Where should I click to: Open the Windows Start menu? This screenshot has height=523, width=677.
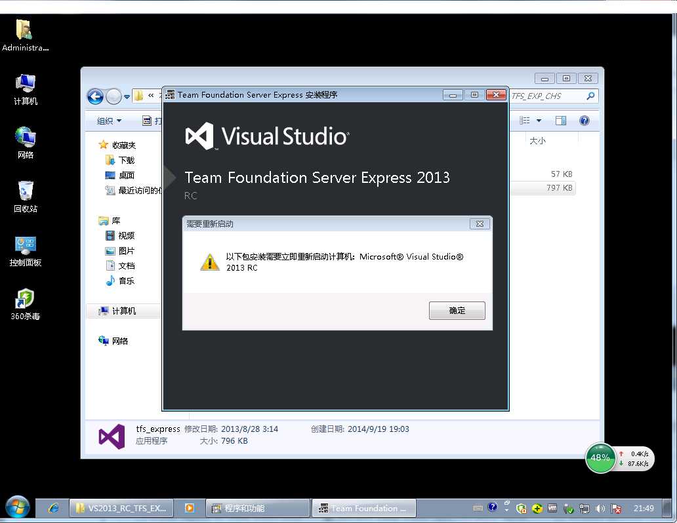[x=17, y=507]
